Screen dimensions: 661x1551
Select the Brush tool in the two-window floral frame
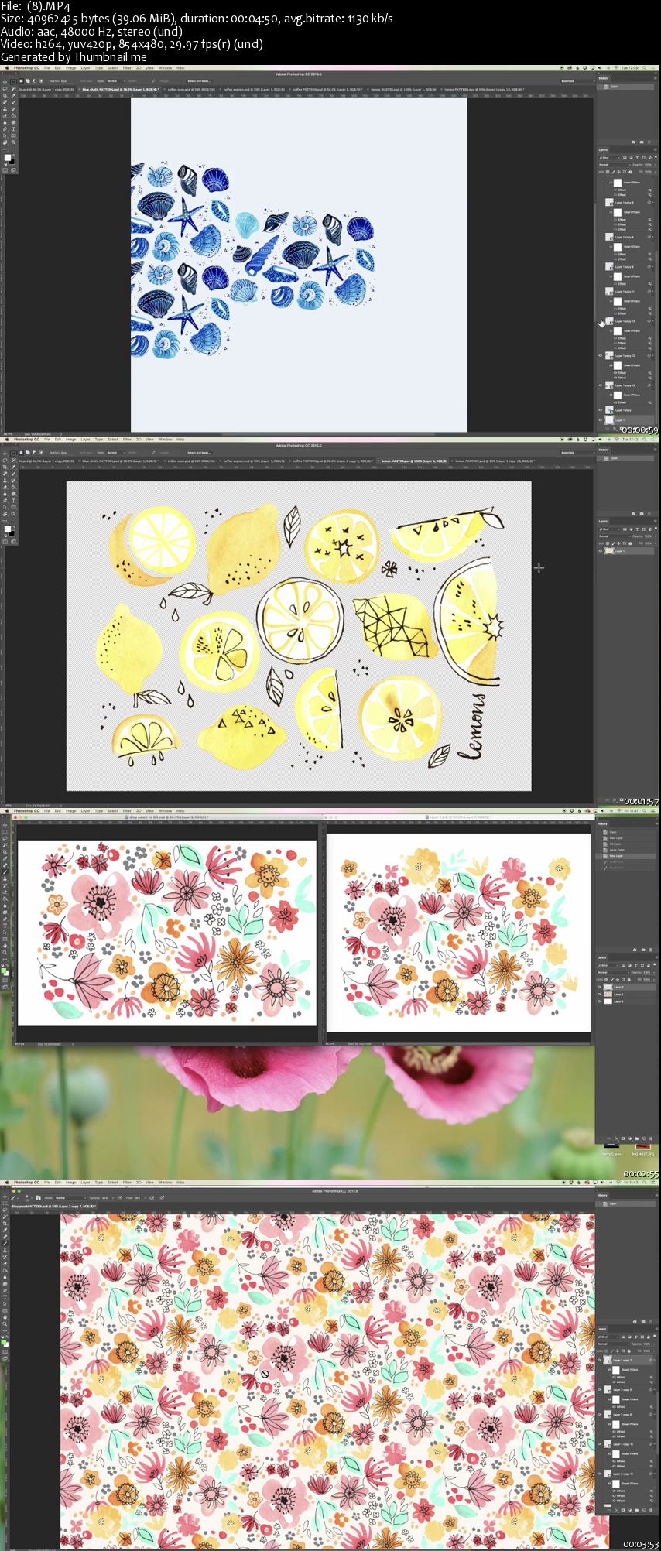[5, 871]
